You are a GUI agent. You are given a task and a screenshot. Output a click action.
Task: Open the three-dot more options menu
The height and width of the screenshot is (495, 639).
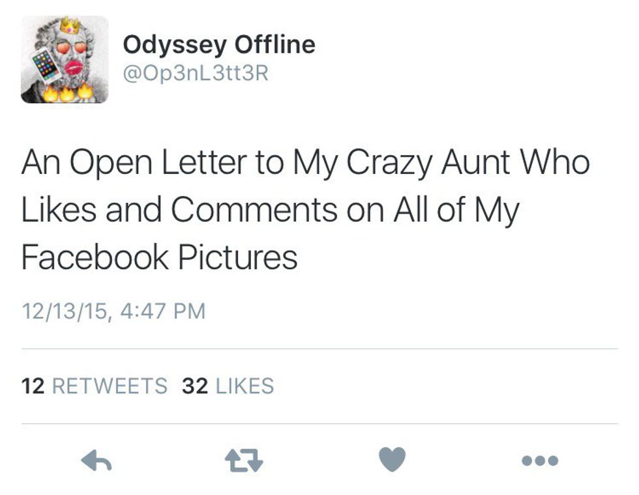(540, 461)
